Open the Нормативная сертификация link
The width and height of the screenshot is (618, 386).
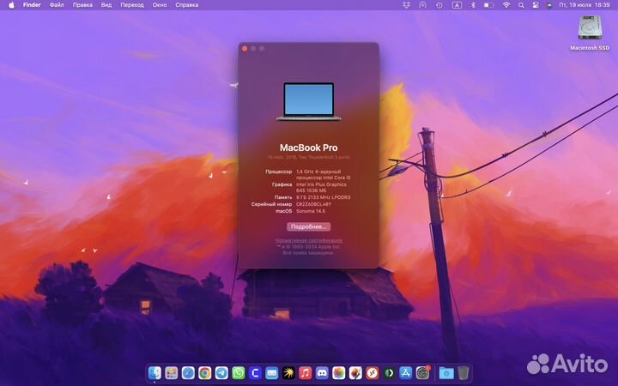coord(309,240)
